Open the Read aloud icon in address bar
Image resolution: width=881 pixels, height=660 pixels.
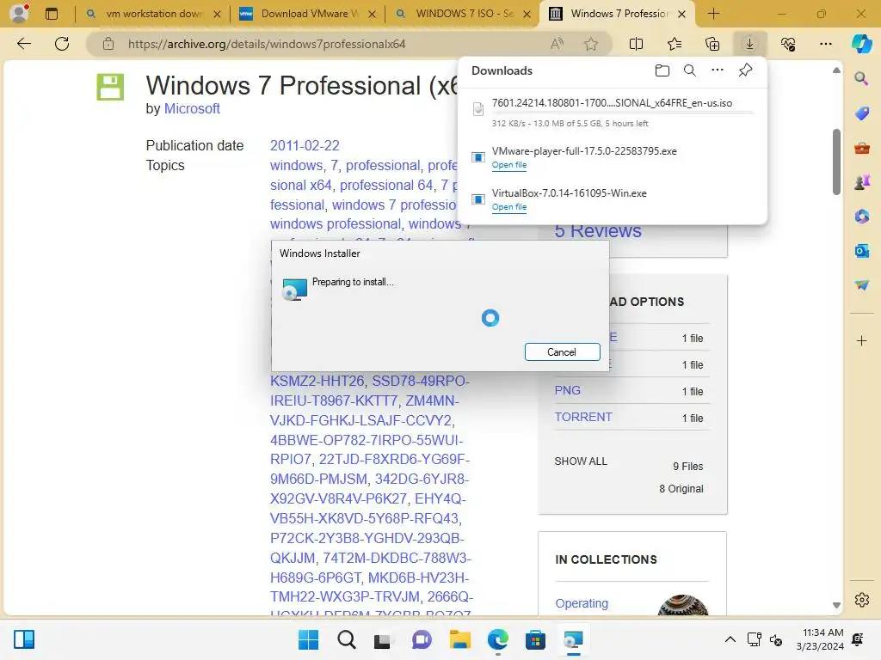click(557, 44)
